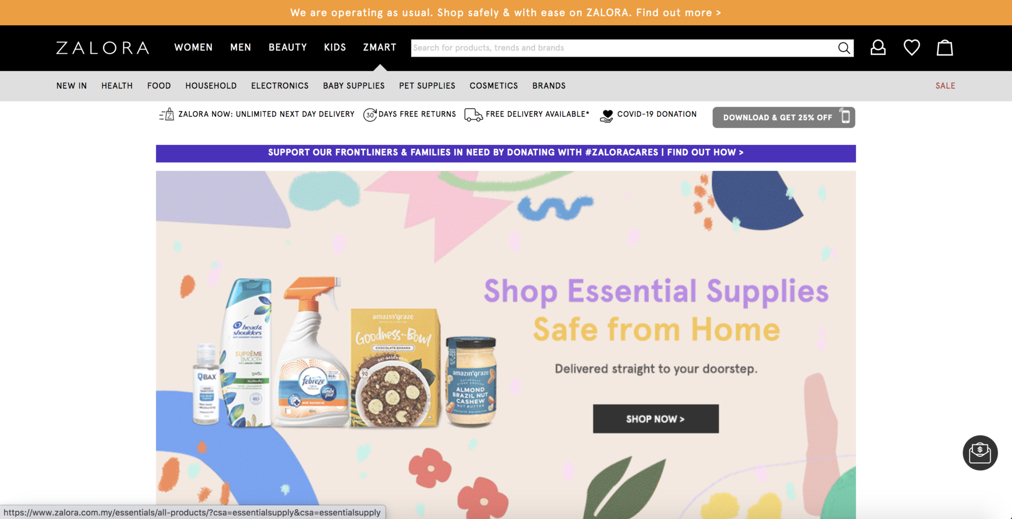Viewport: 1012px width, 519px height.
Task: Click the SALE link
Action: click(945, 86)
